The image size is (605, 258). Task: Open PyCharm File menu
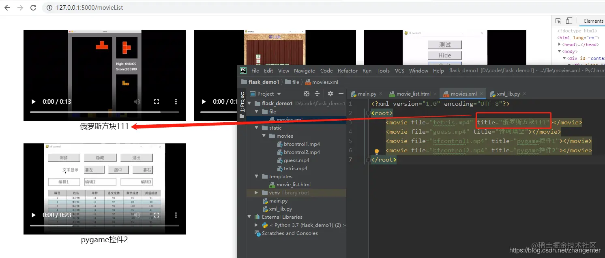pyautogui.click(x=255, y=70)
